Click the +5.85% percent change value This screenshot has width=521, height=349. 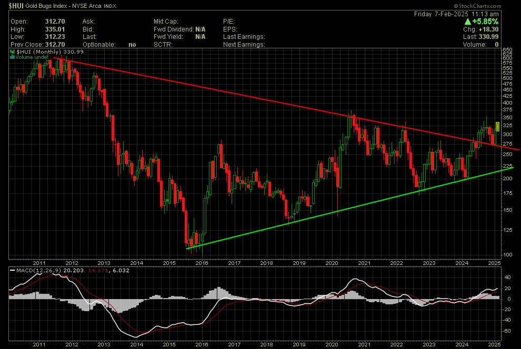(x=485, y=22)
